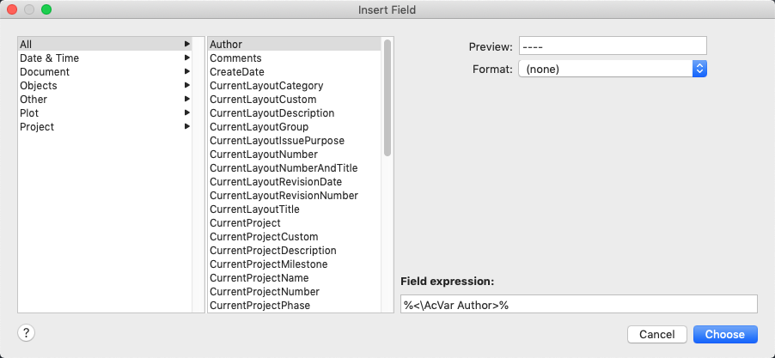Select the Plot category
This screenshot has height=358, width=775.
point(29,113)
